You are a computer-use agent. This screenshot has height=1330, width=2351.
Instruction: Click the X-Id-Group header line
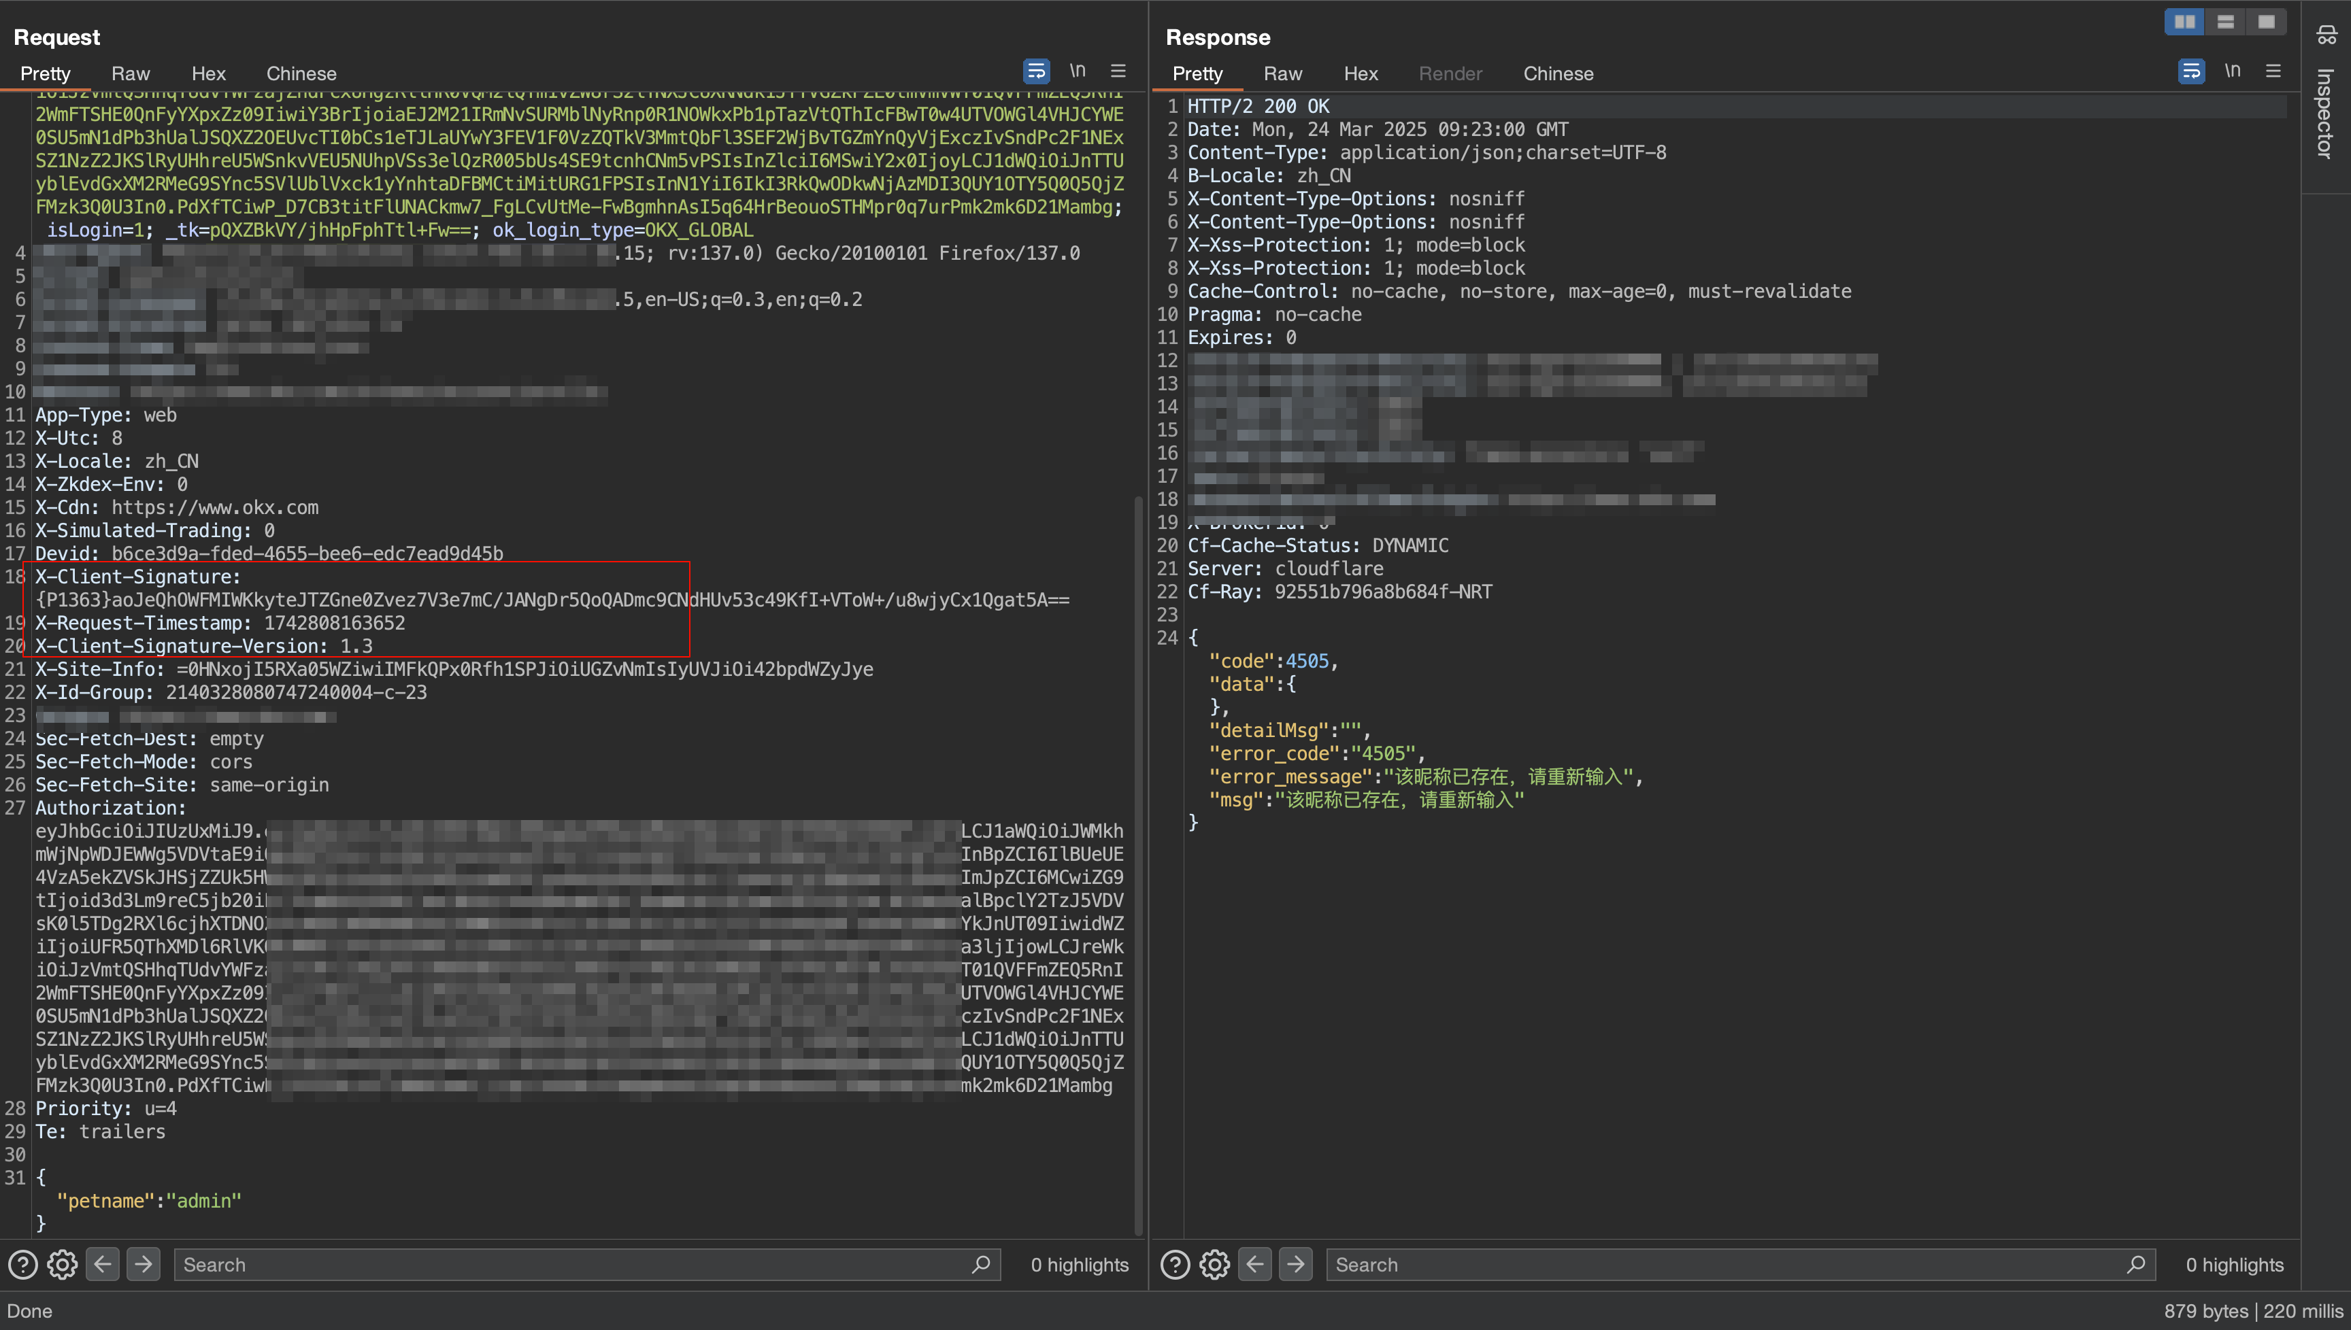pos(231,692)
